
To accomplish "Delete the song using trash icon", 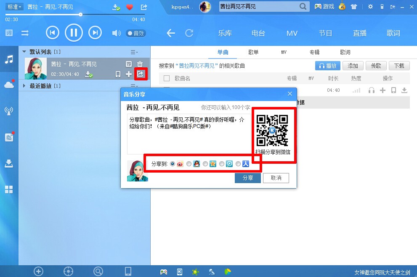I will click(x=140, y=64).
